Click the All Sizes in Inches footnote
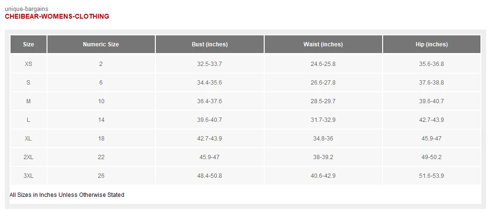The image size is (491, 216). coord(67,195)
